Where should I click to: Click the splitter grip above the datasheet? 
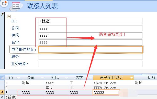147,74
